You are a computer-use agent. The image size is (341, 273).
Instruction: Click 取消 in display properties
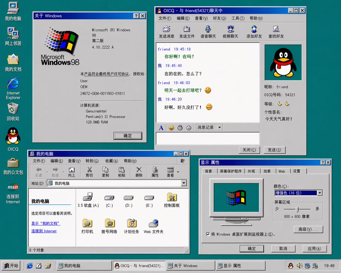283,249
